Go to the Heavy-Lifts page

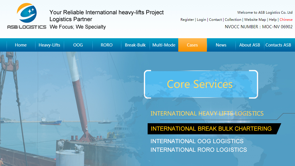pos(50,45)
